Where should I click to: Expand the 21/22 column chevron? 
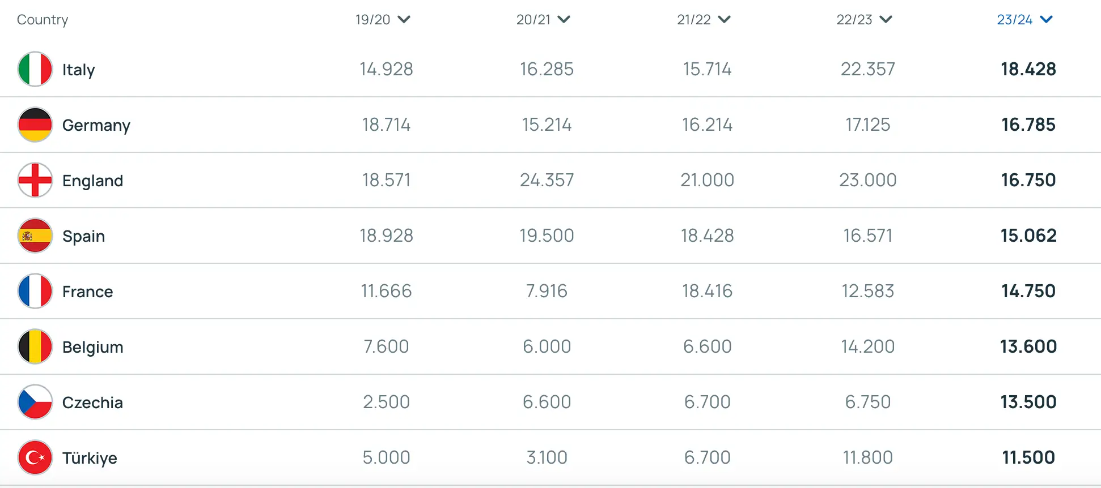coord(723,19)
